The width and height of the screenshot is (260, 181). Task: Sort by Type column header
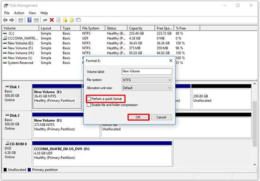pos(70,28)
